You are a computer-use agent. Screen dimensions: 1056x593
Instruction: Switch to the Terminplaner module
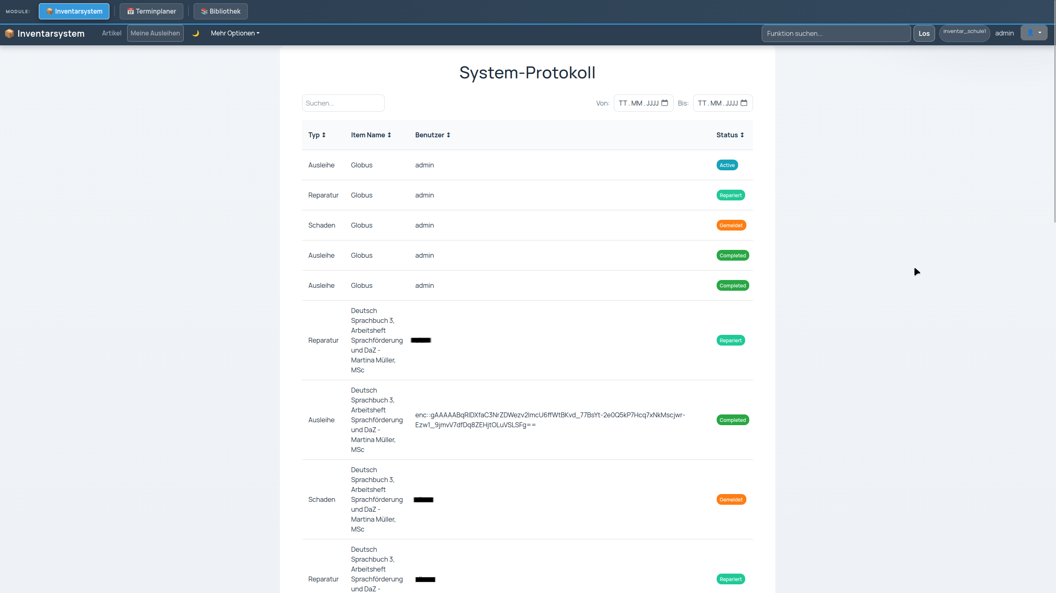coord(152,11)
